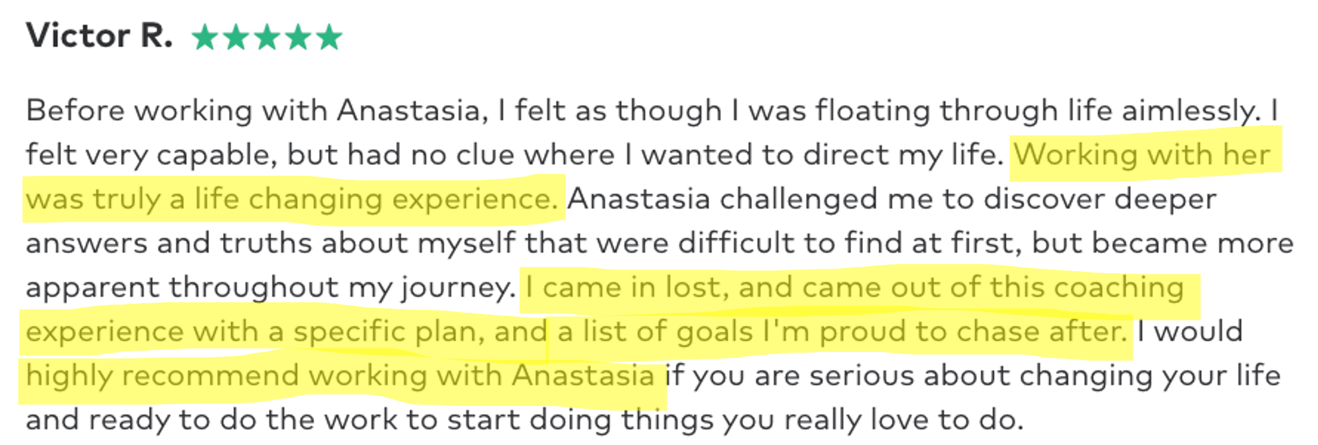
Task: Click the fourth green rating star
Action: pos(298,37)
